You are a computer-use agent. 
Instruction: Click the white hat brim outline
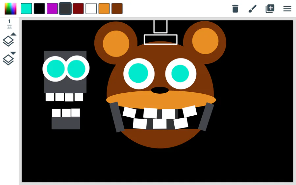(x=160, y=39)
